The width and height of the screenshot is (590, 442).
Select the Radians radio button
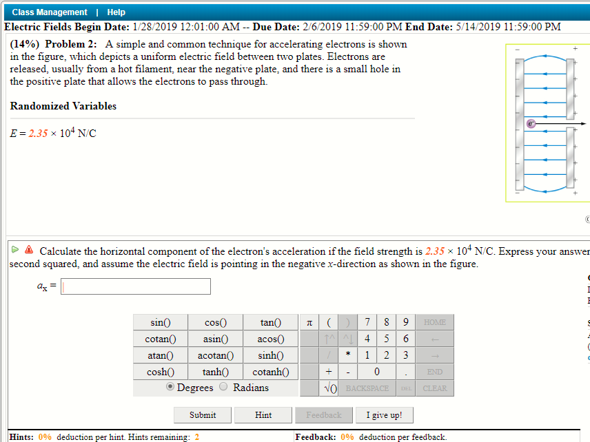[223, 387]
